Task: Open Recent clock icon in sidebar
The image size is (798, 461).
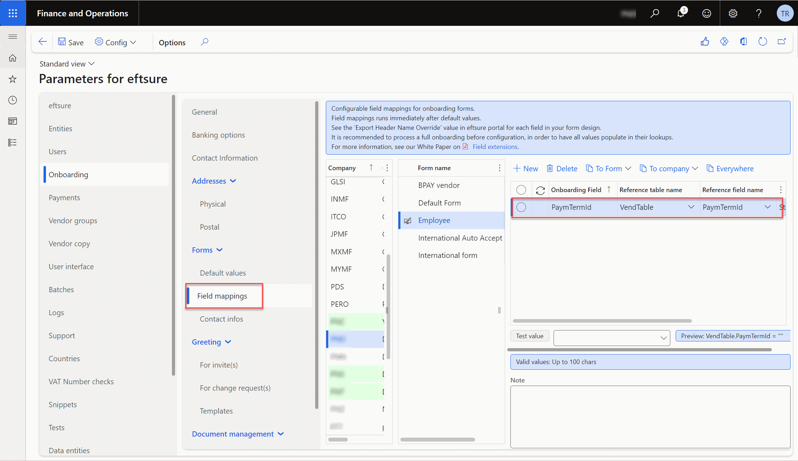Action: point(13,100)
